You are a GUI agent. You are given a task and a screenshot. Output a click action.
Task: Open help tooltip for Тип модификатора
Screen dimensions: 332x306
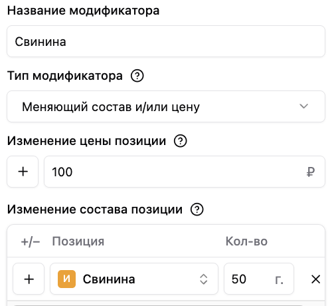click(137, 76)
